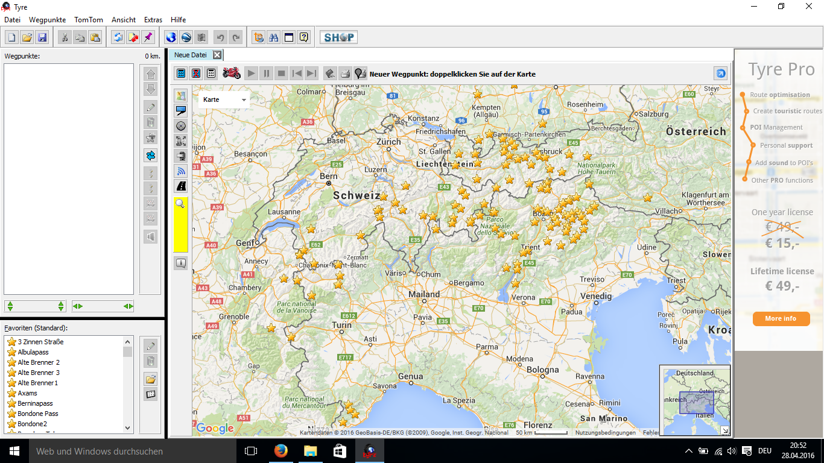Stop the route playback
The image size is (824, 463).
(282, 74)
